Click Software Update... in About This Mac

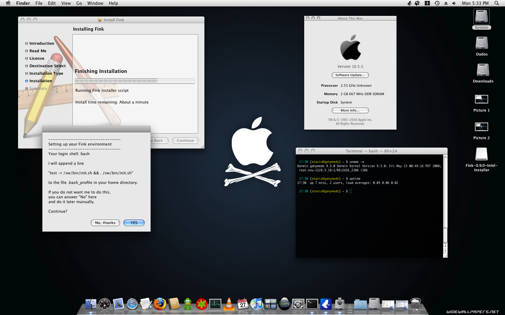coord(350,75)
